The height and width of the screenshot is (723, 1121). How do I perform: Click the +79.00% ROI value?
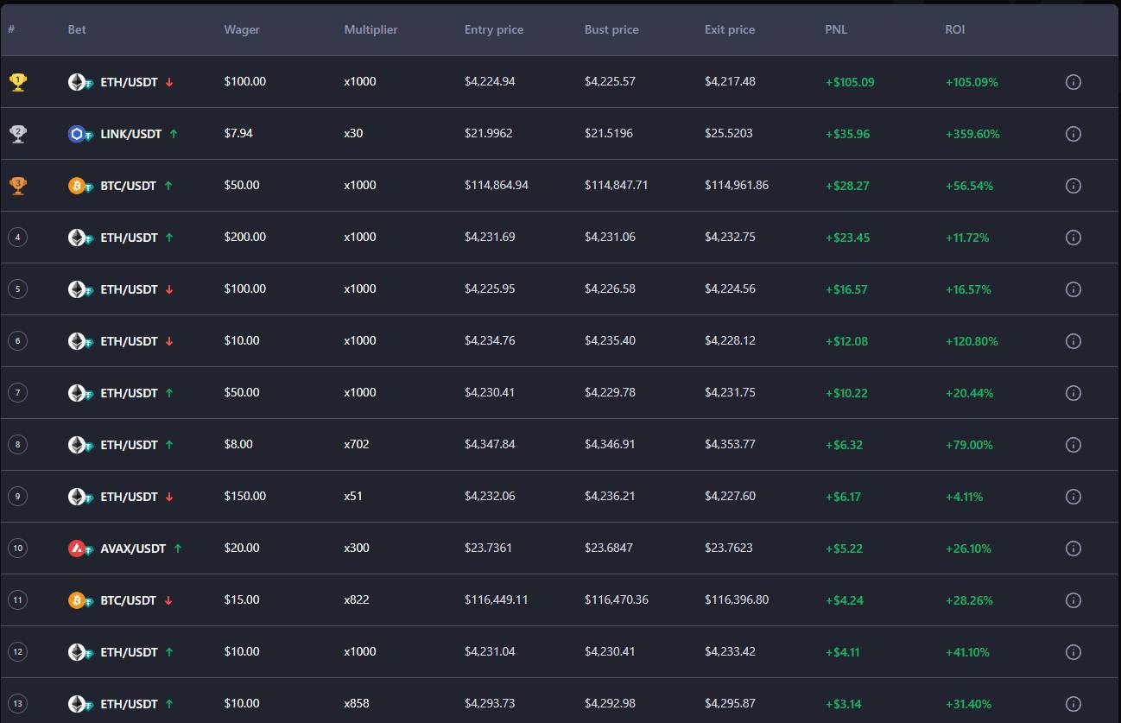[x=969, y=445]
